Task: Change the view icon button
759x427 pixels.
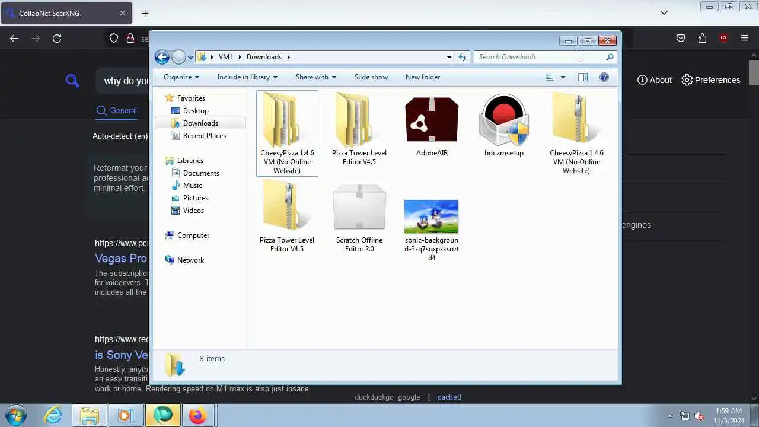Action: [x=550, y=77]
